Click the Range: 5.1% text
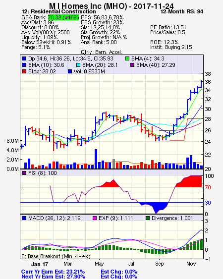 [x=36, y=48]
